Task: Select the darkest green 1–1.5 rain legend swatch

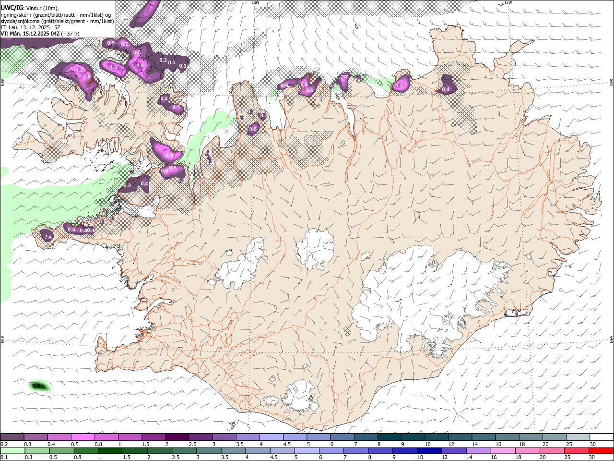Action: [110, 450]
